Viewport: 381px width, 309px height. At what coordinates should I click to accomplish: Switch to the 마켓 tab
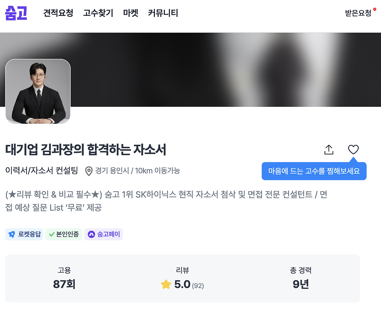[130, 13]
